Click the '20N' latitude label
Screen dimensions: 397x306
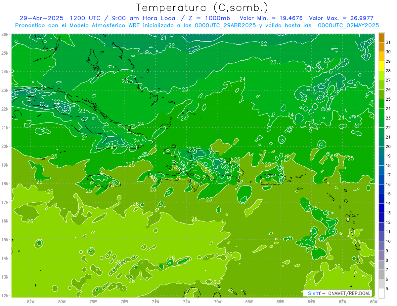(5, 146)
